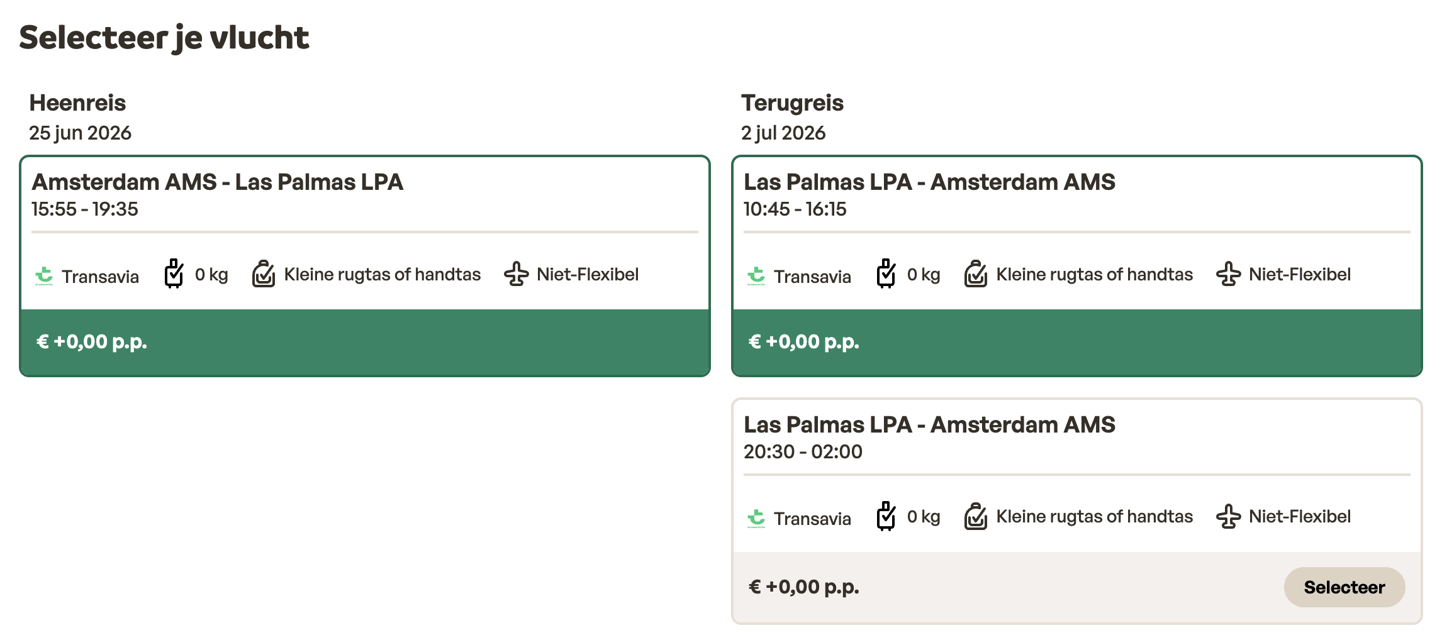Click the suitcase icon on the 20:30 return flight

[886, 516]
